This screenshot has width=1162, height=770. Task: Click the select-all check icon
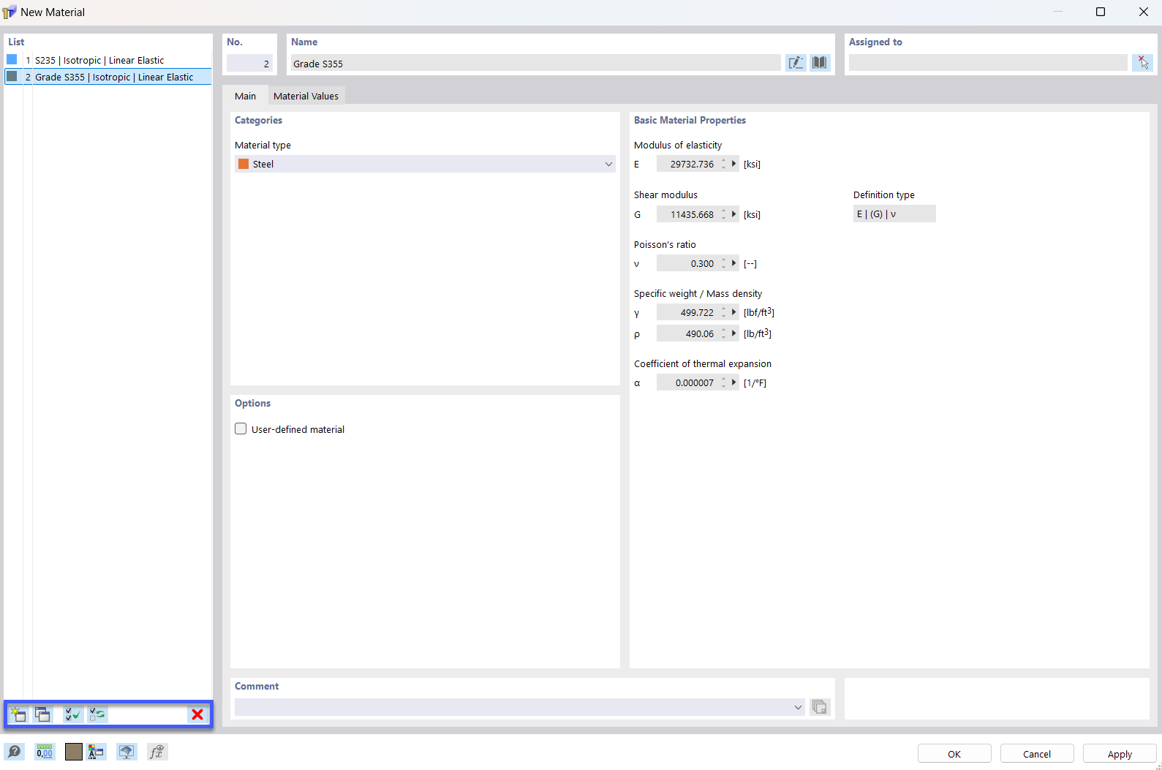pyautogui.click(x=72, y=714)
